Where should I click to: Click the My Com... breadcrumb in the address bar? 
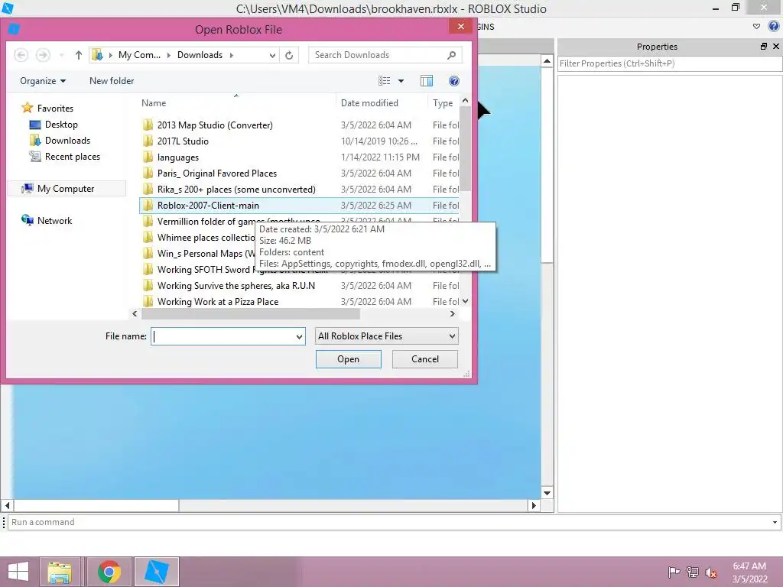tap(139, 55)
